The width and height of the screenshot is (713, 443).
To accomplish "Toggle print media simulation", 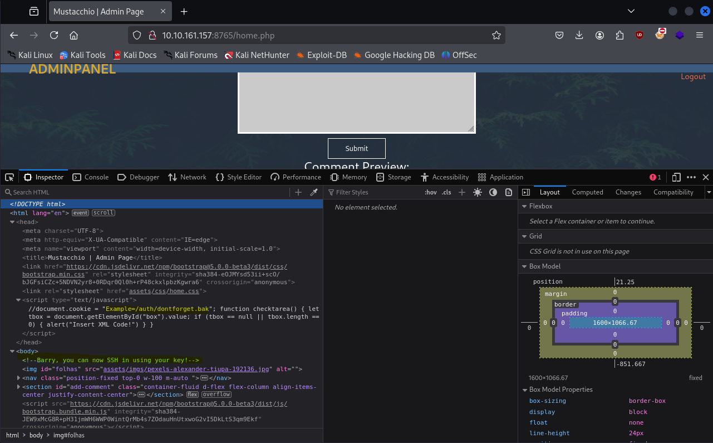I will pos(509,192).
